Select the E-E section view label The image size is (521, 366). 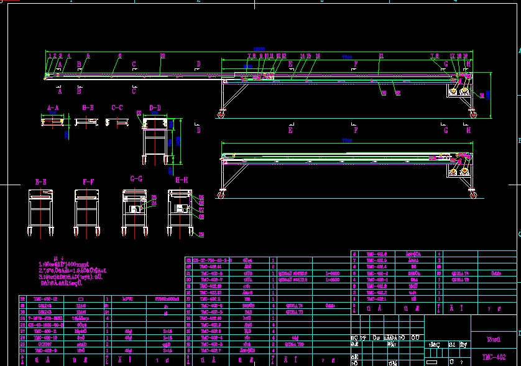pyautogui.click(x=41, y=181)
